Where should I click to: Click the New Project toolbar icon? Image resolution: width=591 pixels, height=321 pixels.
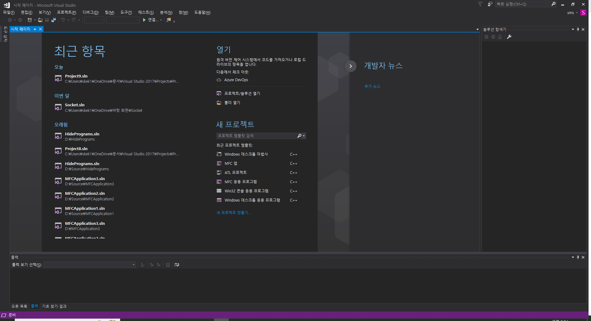[x=29, y=20]
